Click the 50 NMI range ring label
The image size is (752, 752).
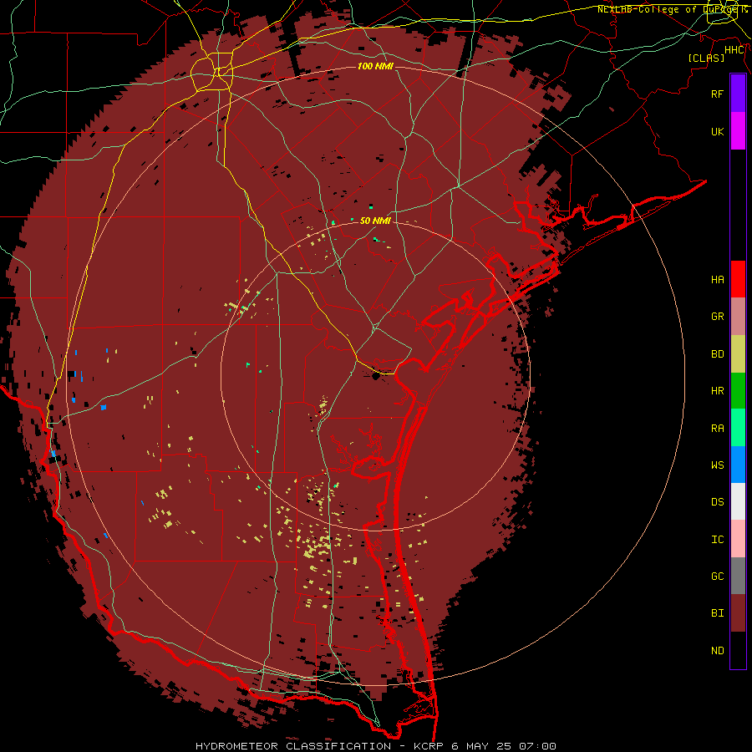pos(375,221)
